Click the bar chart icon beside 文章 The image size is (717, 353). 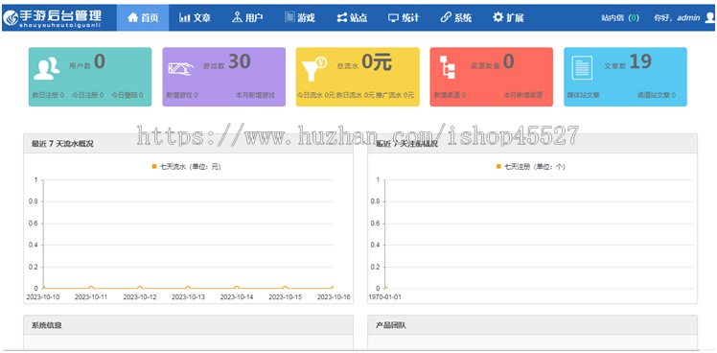185,18
